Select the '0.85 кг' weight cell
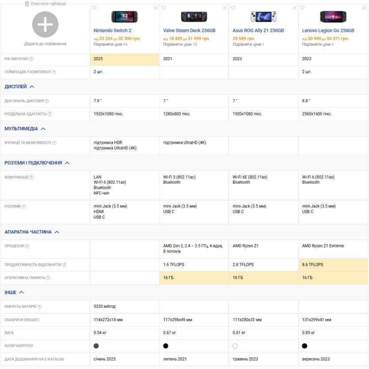 point(333,333)
